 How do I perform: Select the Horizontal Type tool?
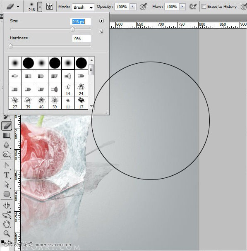coord(7,175)
